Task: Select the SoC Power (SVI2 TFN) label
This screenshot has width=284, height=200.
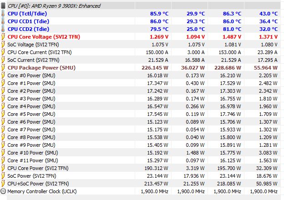Action: tap(32, 176)
